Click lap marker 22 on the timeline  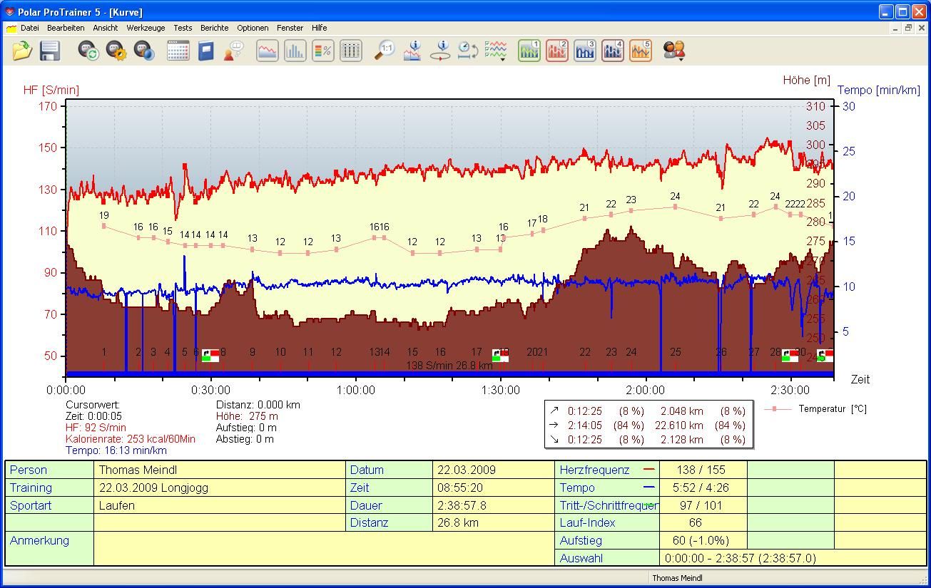click(x=585, y=352)
